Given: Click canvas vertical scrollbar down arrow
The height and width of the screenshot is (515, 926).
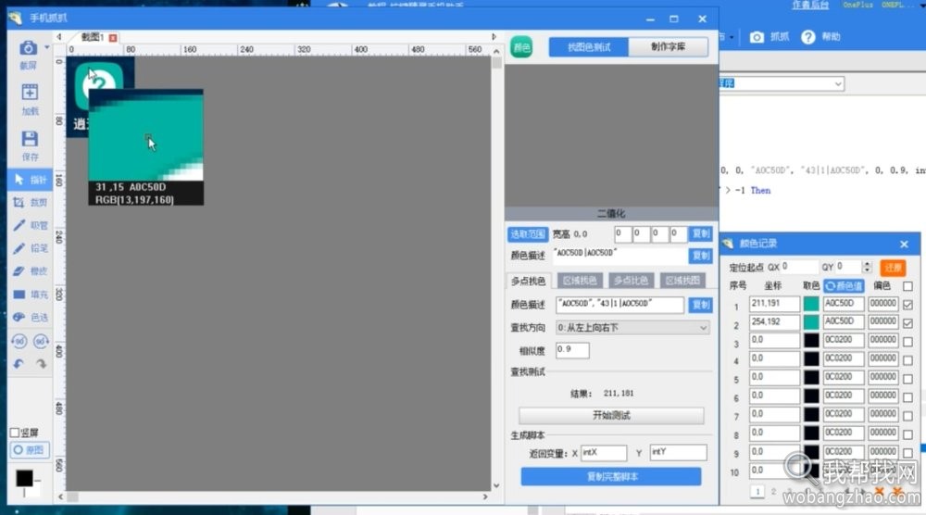Looking at the screenshot, I should point(496,485).
